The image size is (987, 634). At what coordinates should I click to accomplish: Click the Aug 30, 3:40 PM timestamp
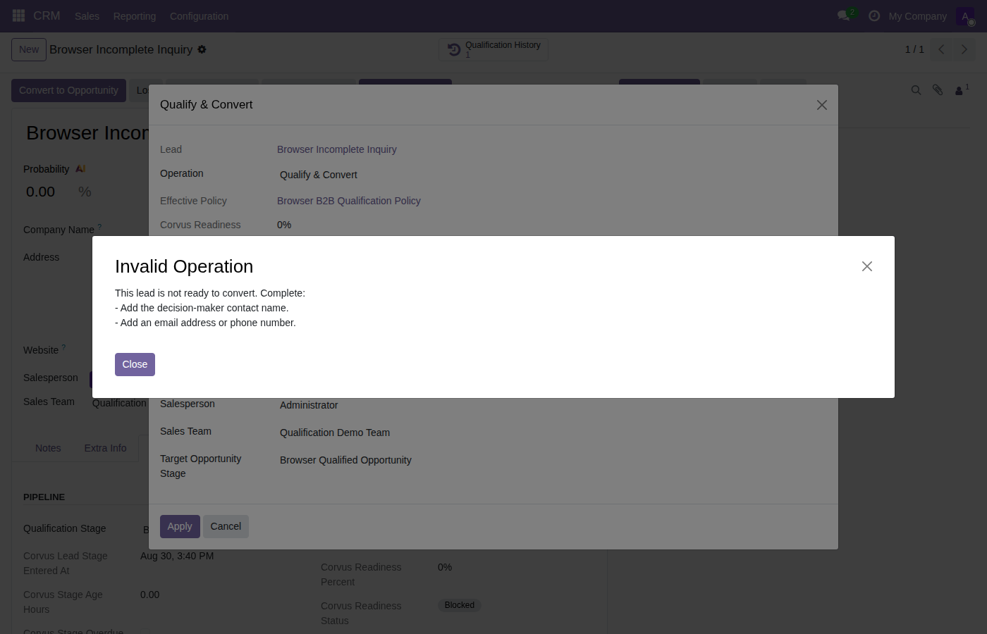pos(177,556)
